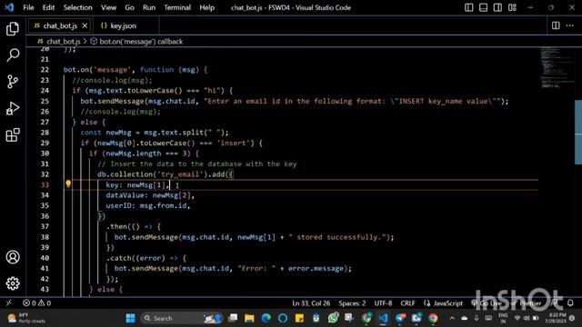Open Microsoft Edge from taskbar
This screenshot has height=327, width=582.
(x=266, y=318)
